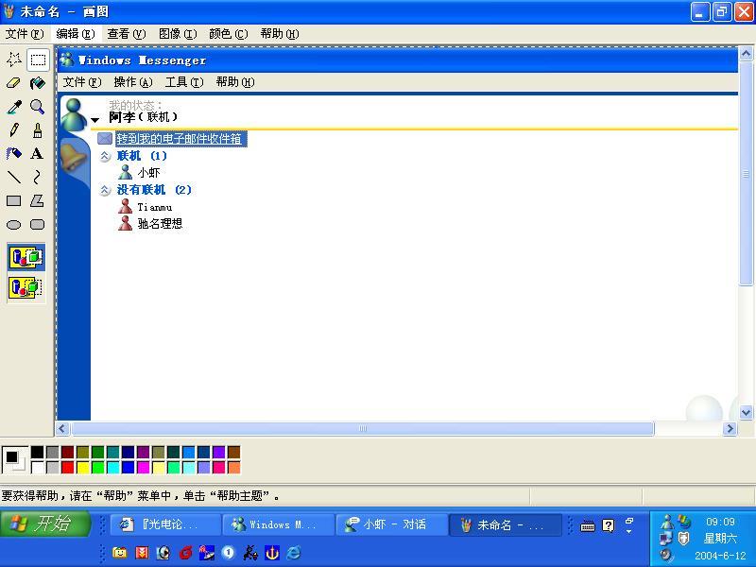Viewport: 756px width, 567px height.
Task: Click the language bar keyboard icon
Action: click(587, 526)
